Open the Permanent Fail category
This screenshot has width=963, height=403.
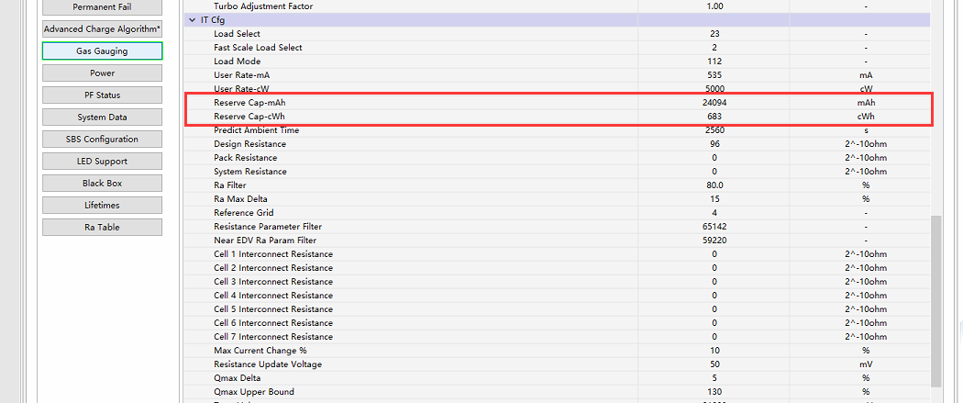click(x=102, y=6)
